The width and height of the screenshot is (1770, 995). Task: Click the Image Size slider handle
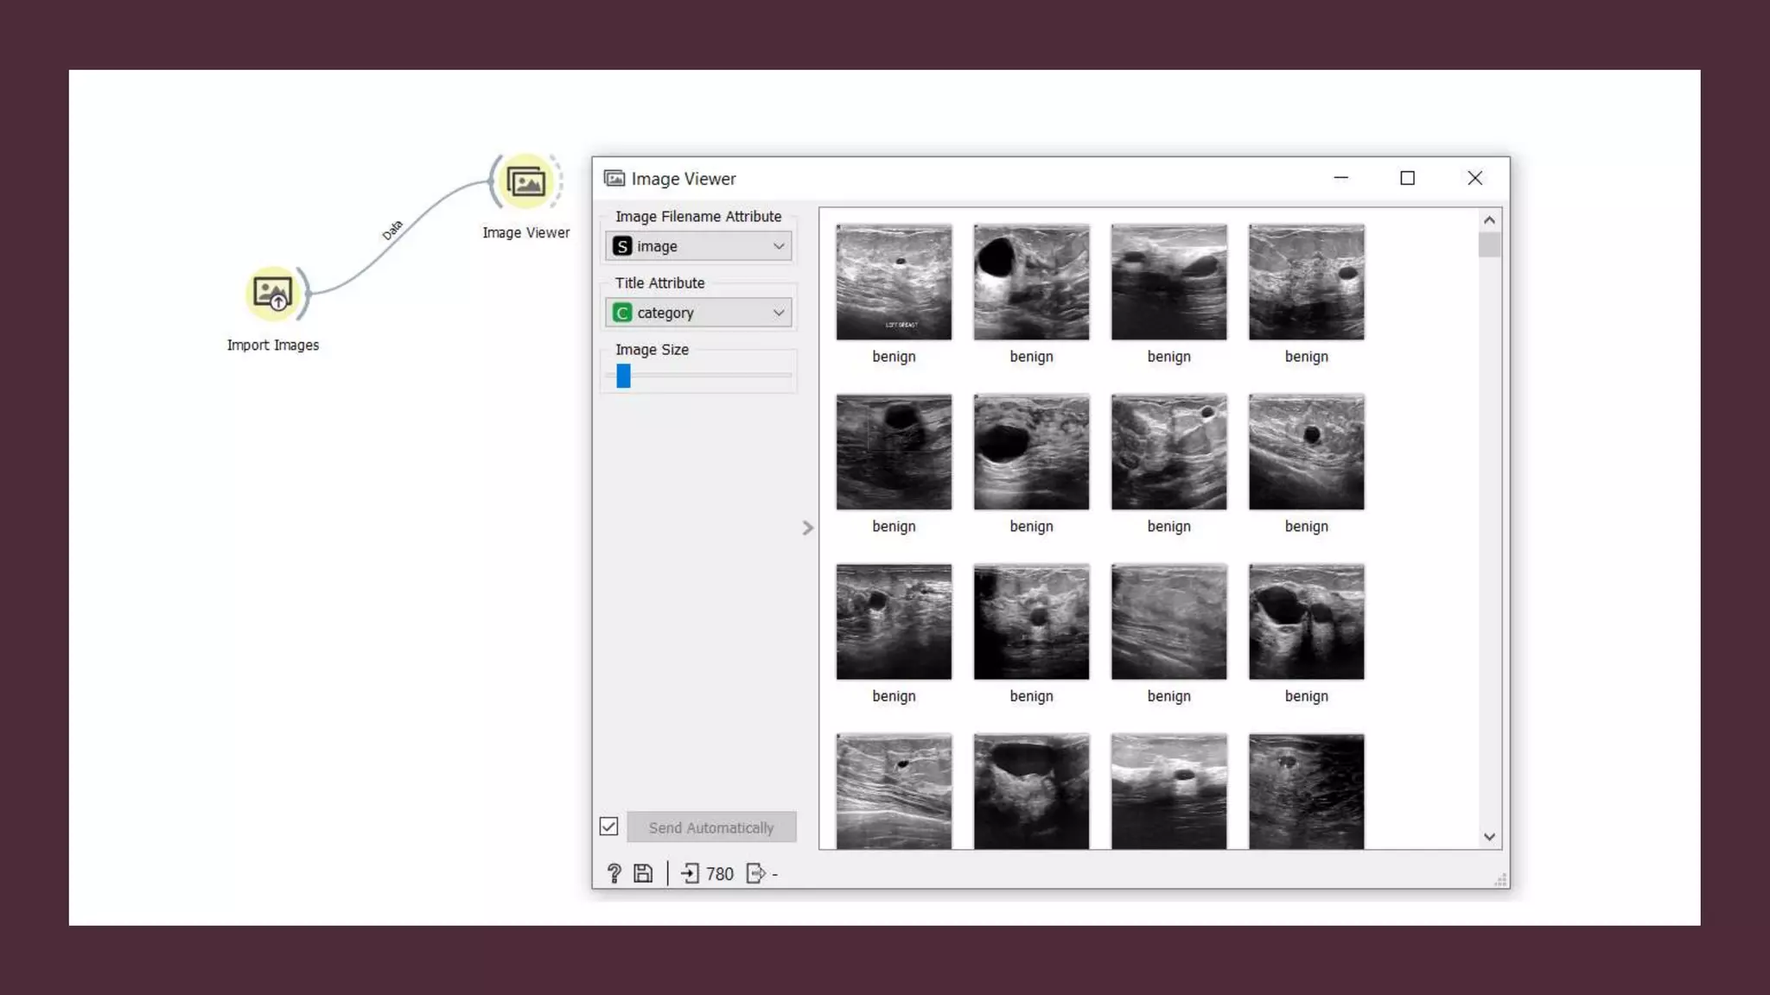[x=623, y=376]
